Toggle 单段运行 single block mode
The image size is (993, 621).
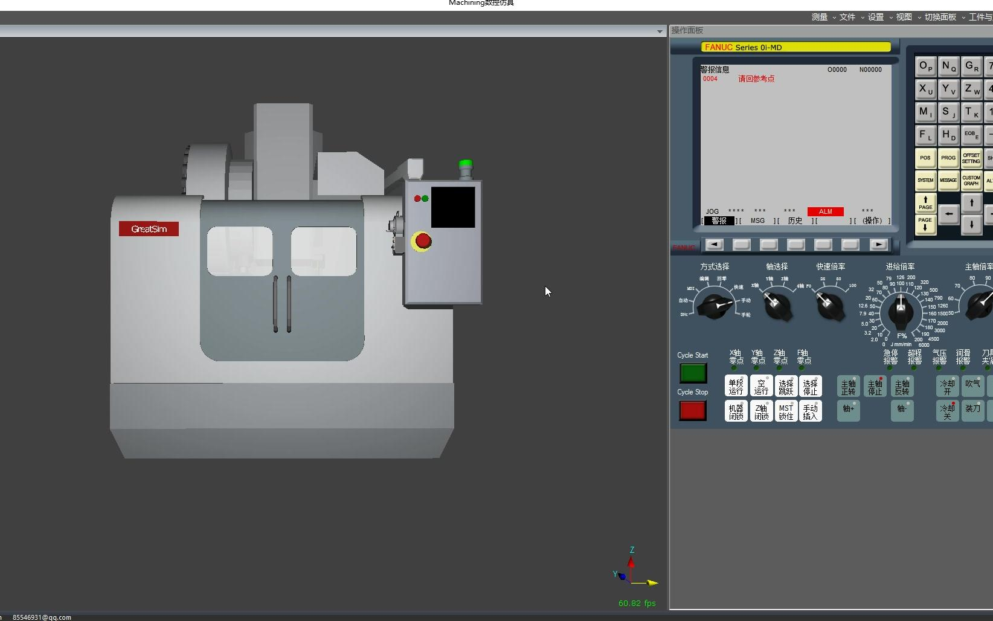tap(736, 386)
